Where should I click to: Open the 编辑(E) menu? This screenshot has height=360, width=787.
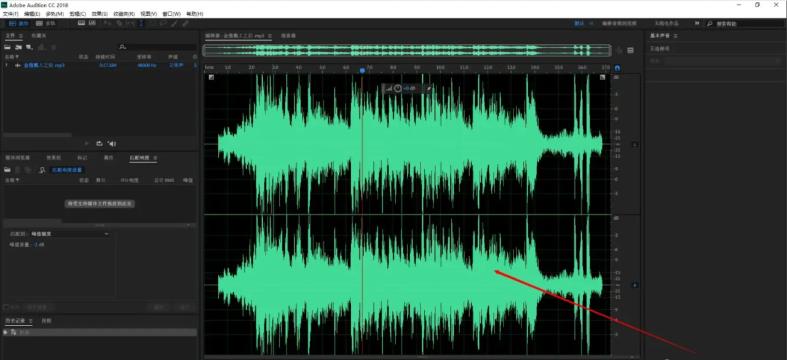32,14
